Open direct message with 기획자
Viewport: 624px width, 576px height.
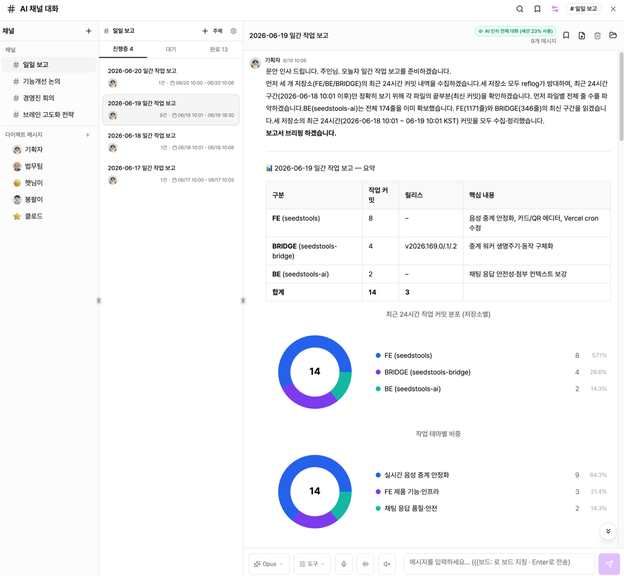pyautogui.click(x=49, y=149)
